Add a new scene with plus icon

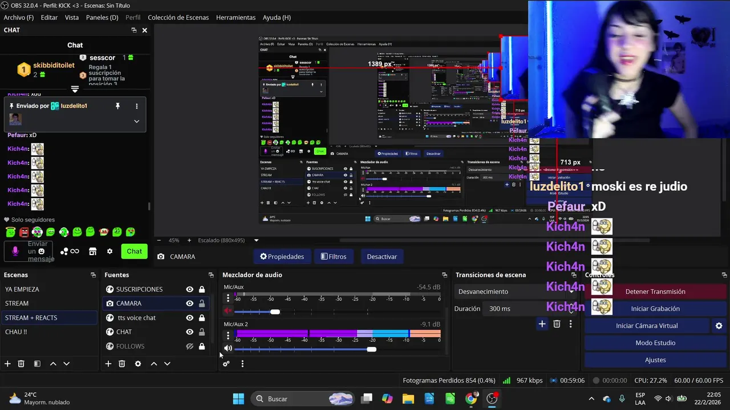click(7, 364)
